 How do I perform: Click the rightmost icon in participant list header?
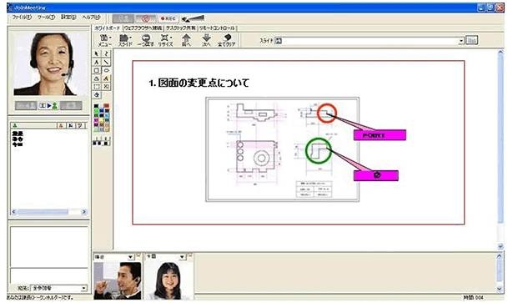[x=80, y=125]
